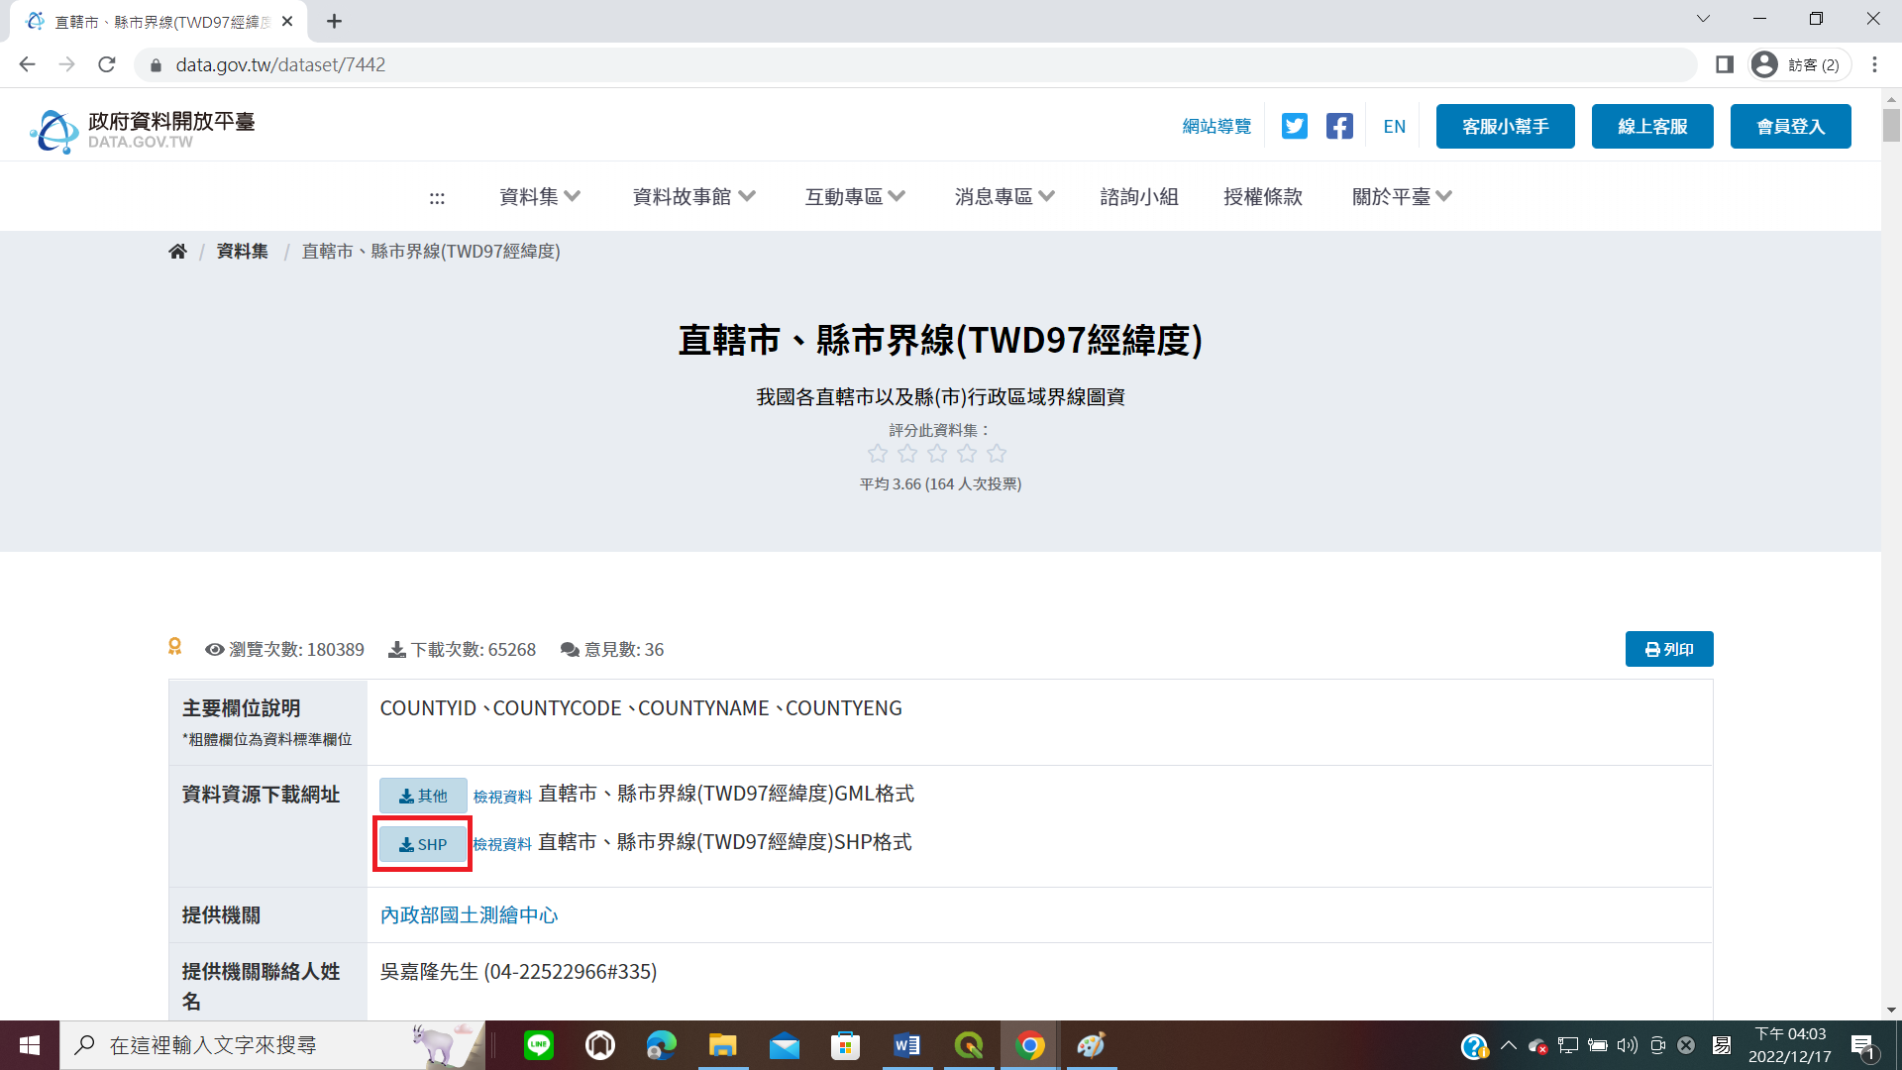
Task: Expand the 關於平臺 dropdown menu
Action: click(x=1402, y=197)
